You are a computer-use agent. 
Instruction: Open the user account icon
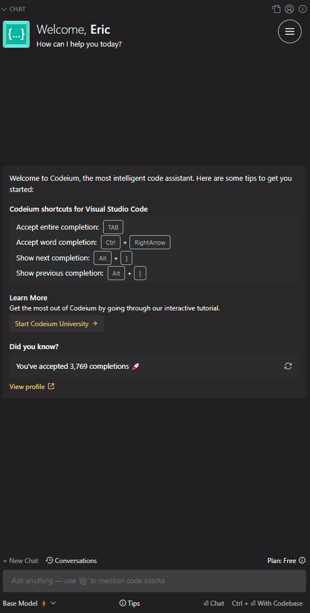pos(289,9)
